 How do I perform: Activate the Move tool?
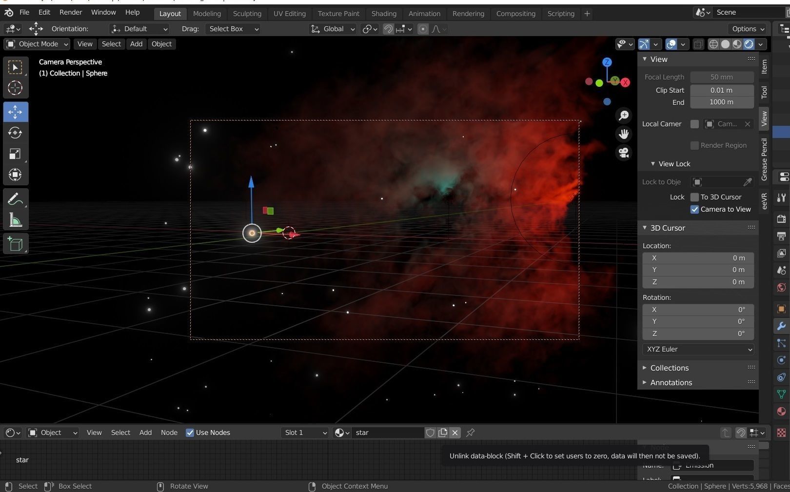click(x=15, y=112)
